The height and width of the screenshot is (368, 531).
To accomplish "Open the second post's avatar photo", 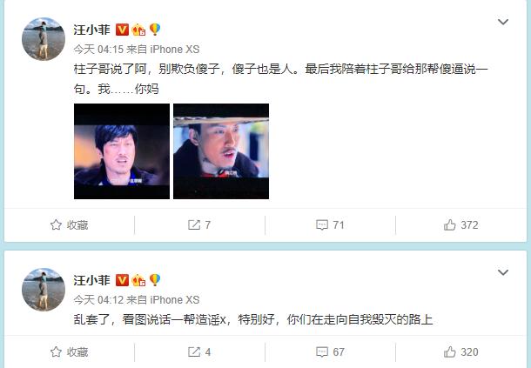I will [44, 290].
